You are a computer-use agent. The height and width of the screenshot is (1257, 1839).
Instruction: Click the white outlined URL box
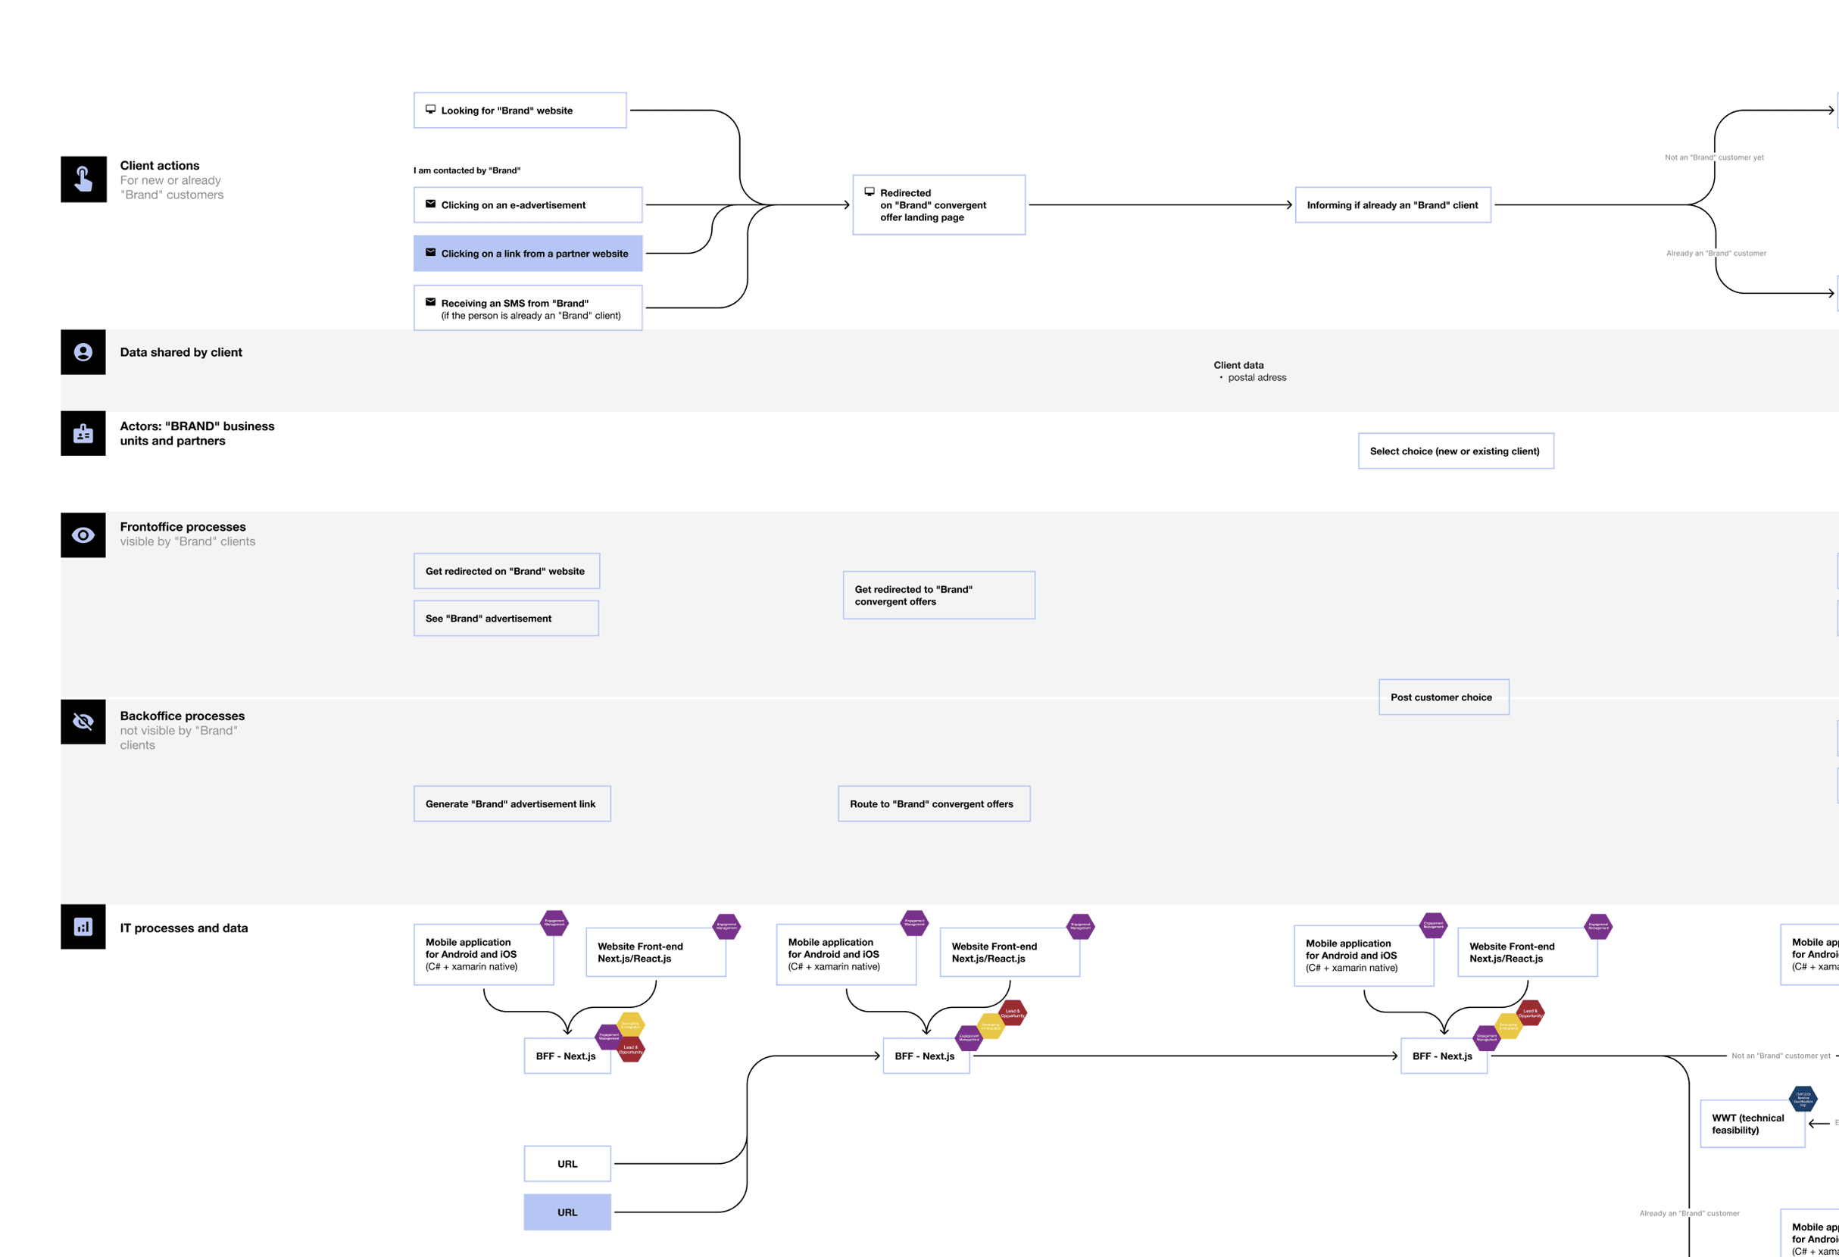[x=567, y=1164]
